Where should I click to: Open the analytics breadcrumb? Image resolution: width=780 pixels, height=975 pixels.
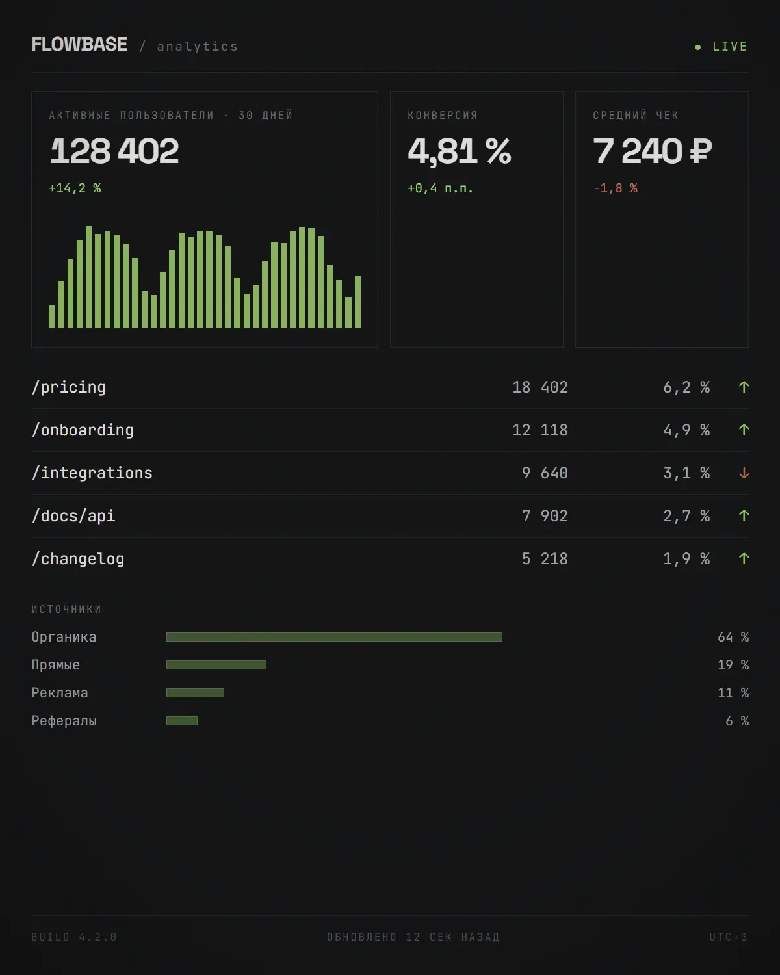(x=197, y=46)
